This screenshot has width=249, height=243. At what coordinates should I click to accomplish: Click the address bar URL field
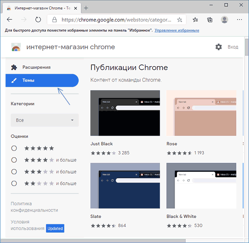(116, 20)
